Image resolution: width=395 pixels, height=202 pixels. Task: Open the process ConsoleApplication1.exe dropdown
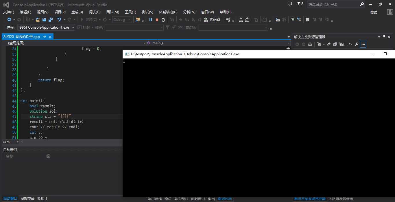73,27
